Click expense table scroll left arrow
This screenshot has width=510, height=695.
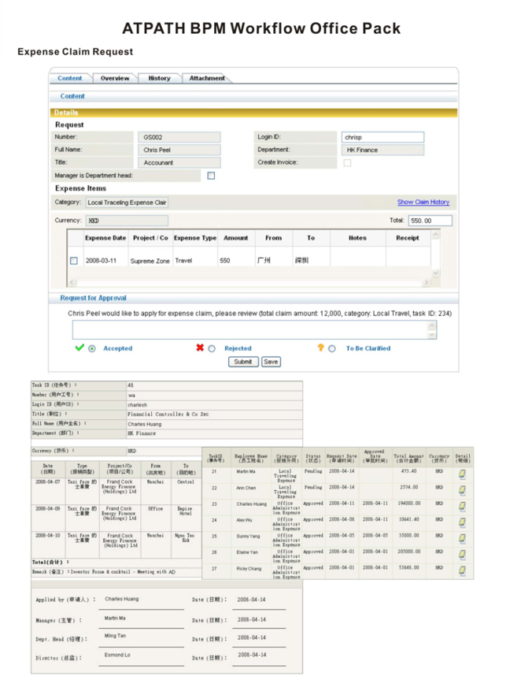72,282
